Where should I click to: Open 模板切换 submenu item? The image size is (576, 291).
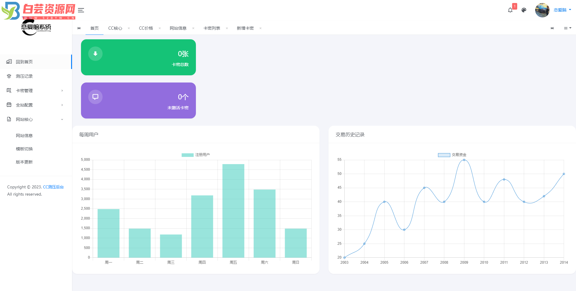point(24,149)
